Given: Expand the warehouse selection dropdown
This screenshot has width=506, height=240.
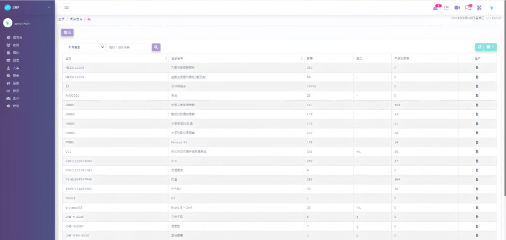Looking at the screenshot, I should [x=85, y=47].
